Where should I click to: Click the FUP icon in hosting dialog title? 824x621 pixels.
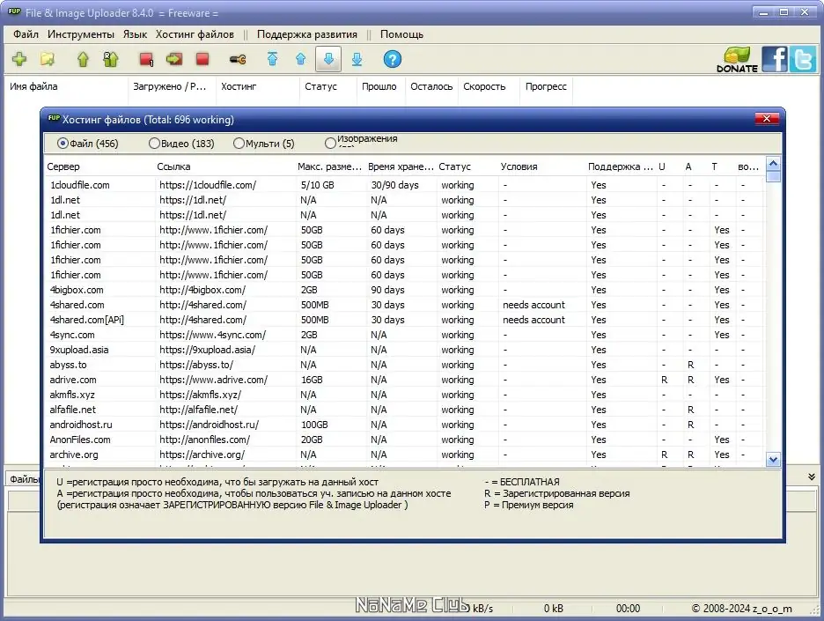click(54, 119)
